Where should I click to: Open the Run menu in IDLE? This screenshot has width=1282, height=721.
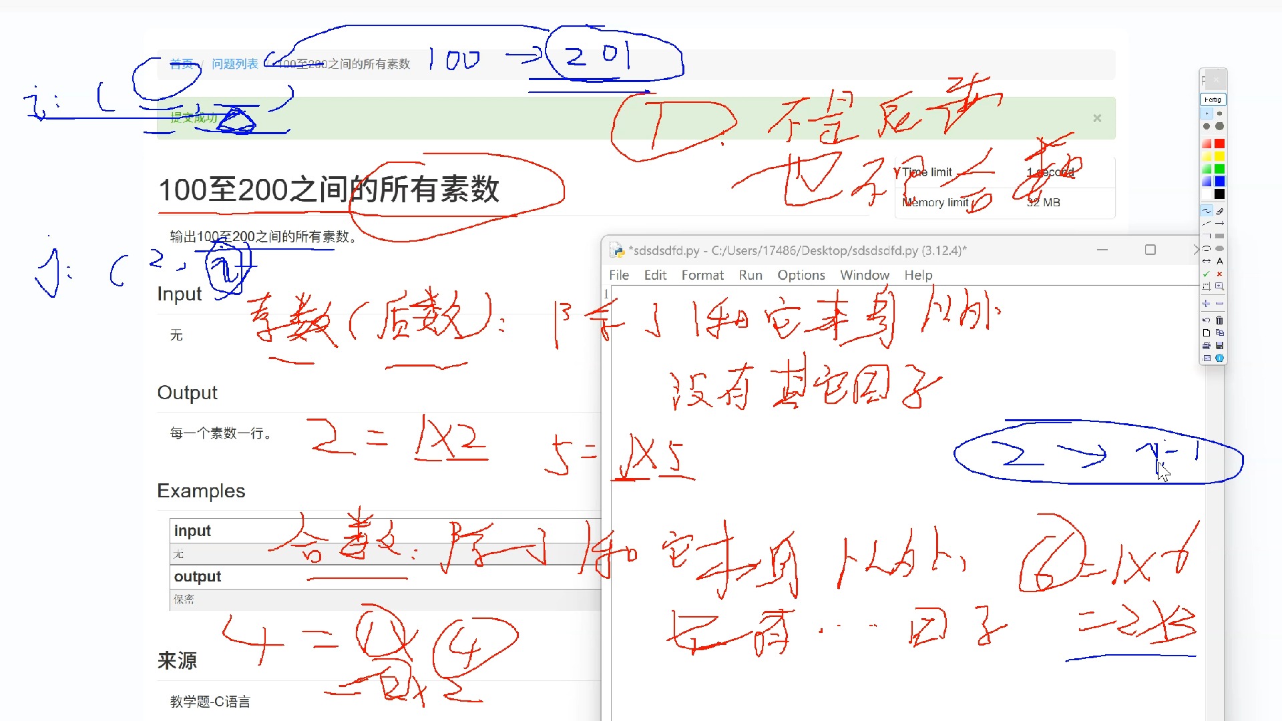[x=750, y=275]
